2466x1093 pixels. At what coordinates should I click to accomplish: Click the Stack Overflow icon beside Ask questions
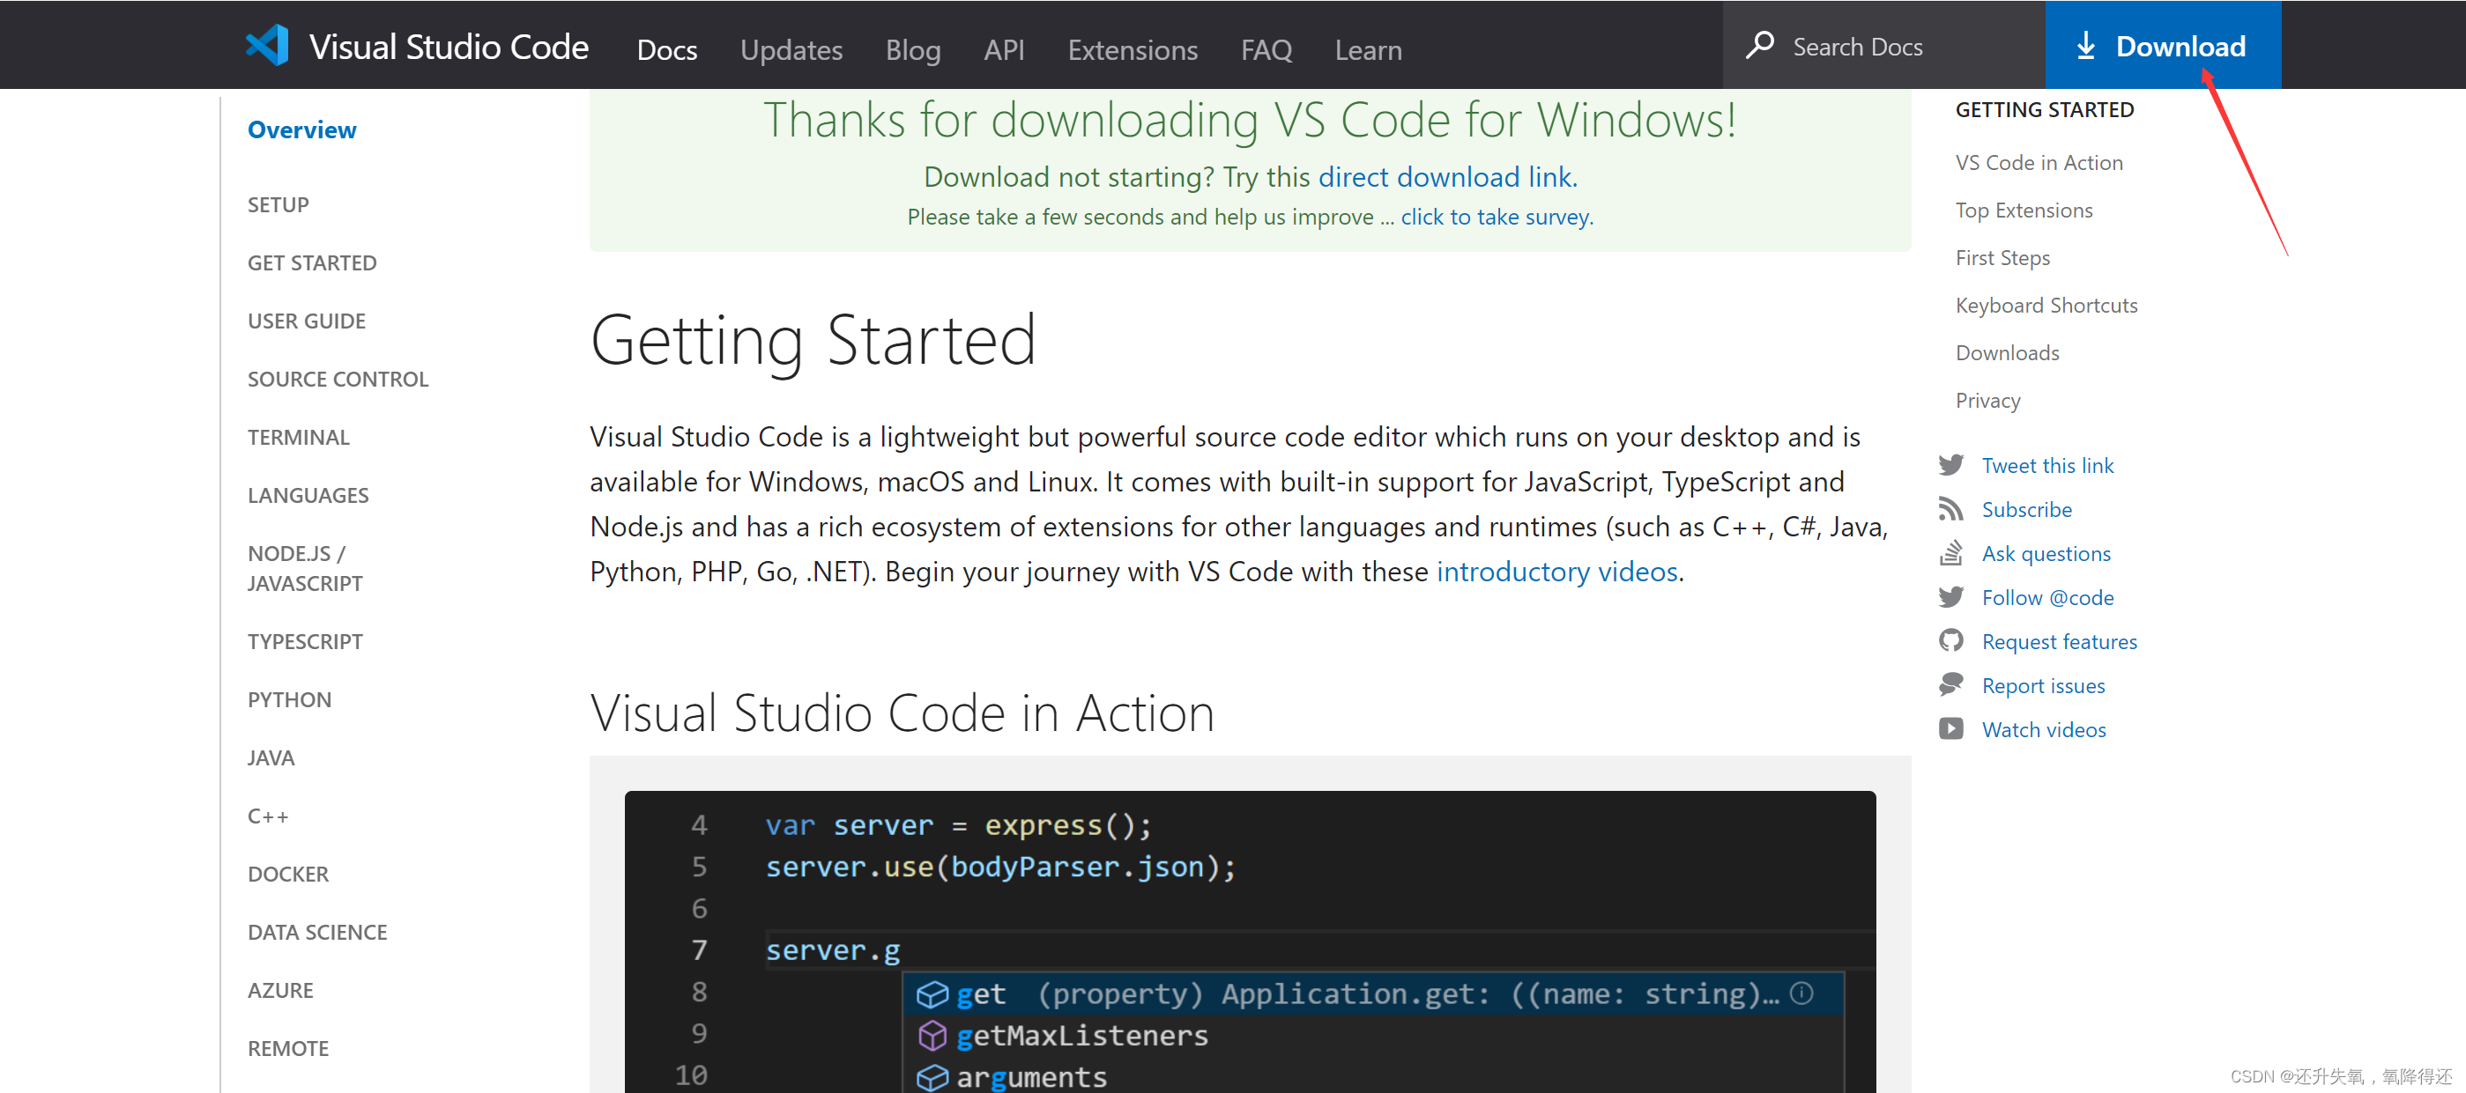click(x=1951, y=554)
